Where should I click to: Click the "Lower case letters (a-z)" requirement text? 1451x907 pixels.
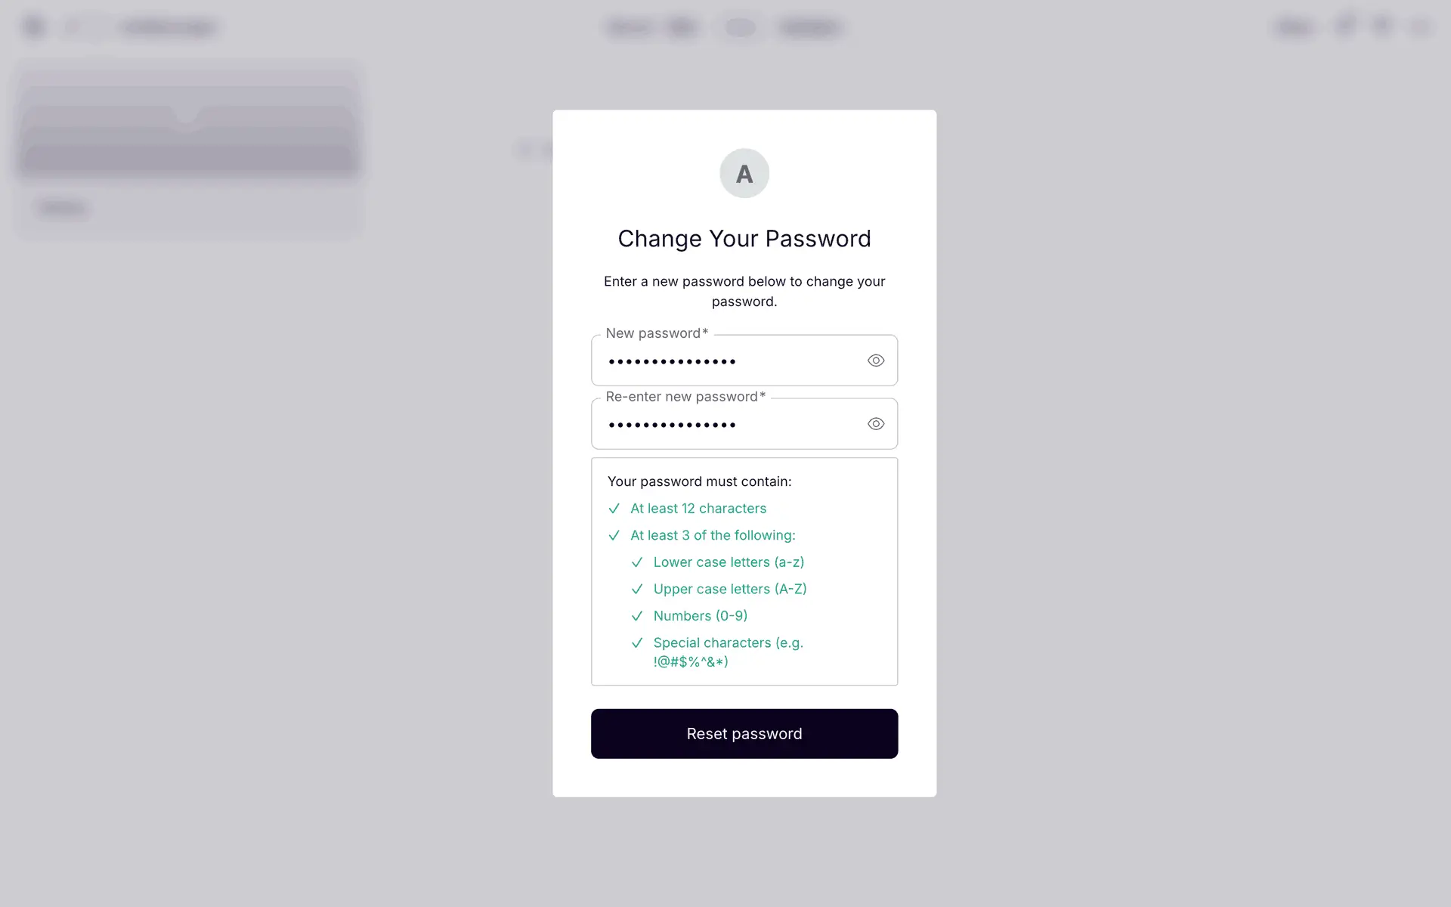pyautogui.click(x=729, y=562)
